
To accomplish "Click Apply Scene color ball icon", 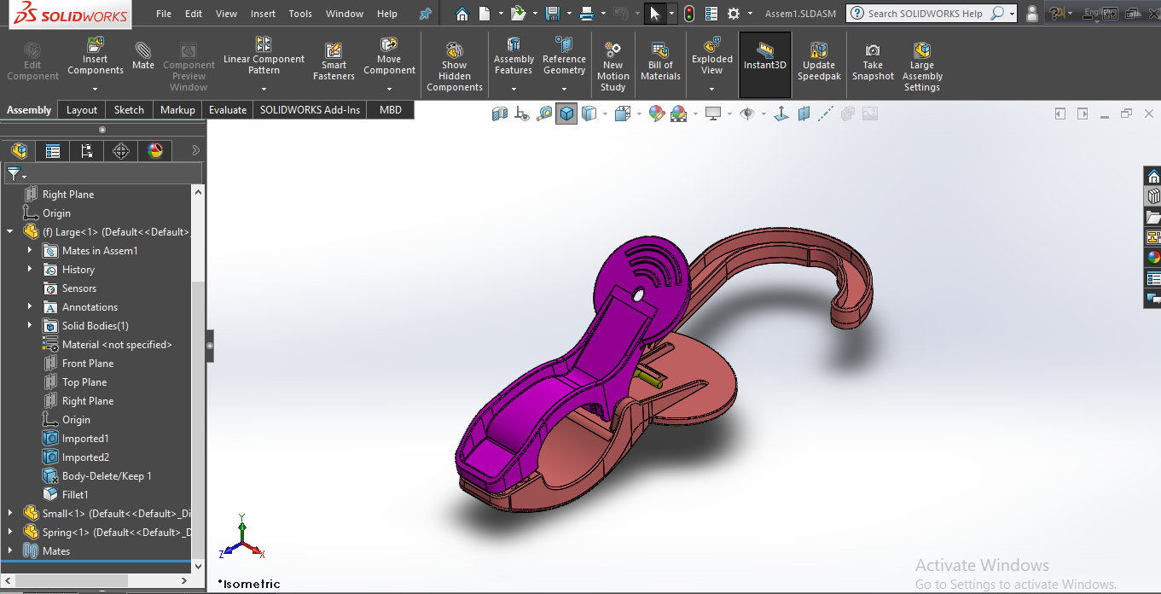I will (678, 114).
